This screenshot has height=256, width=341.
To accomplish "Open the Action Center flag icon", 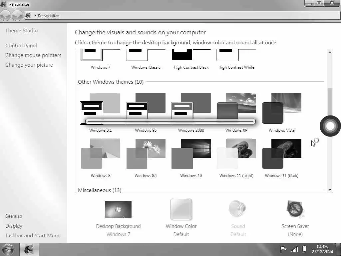I will 283,249.
